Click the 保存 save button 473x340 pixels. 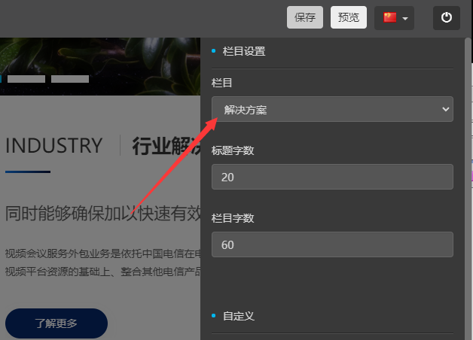(x=305, y=17)
